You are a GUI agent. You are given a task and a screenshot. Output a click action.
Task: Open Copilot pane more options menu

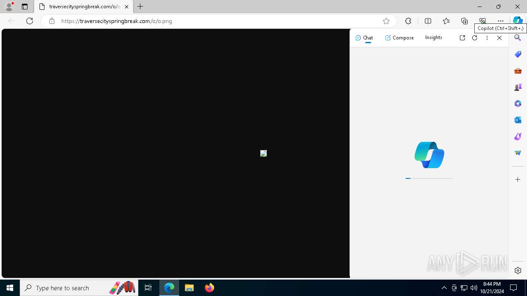[x=487, y=38]
